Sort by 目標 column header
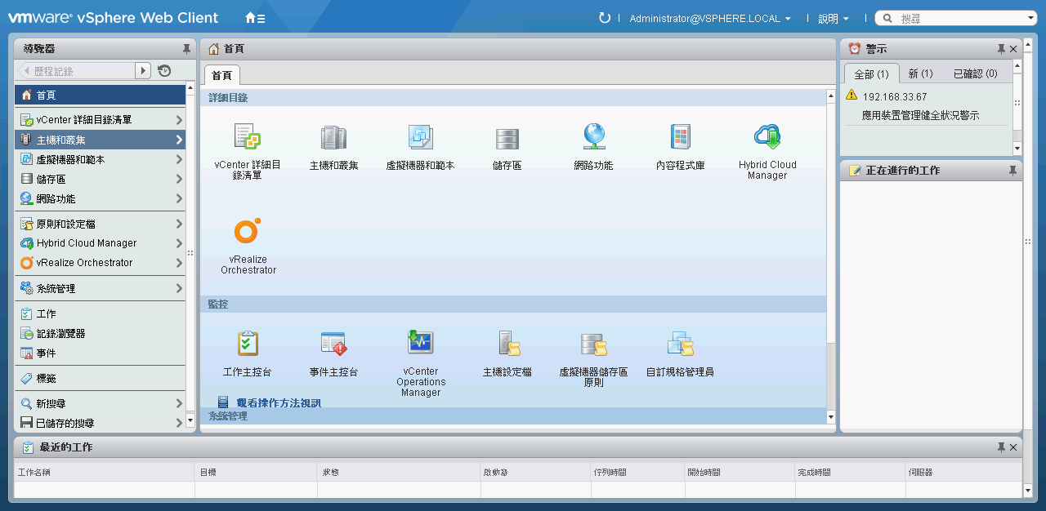 click(256, 472)
